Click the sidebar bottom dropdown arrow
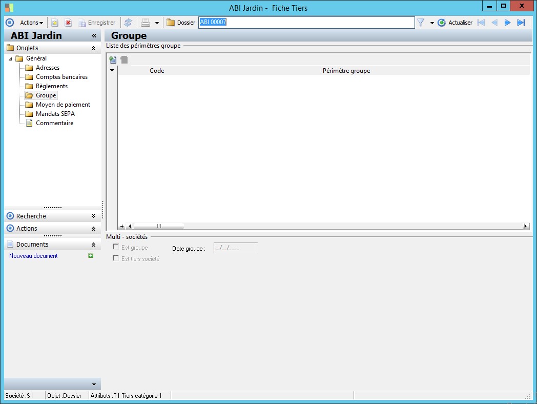Screen dimensions: 537x404 pyautogui.click(x=94, y=385)
